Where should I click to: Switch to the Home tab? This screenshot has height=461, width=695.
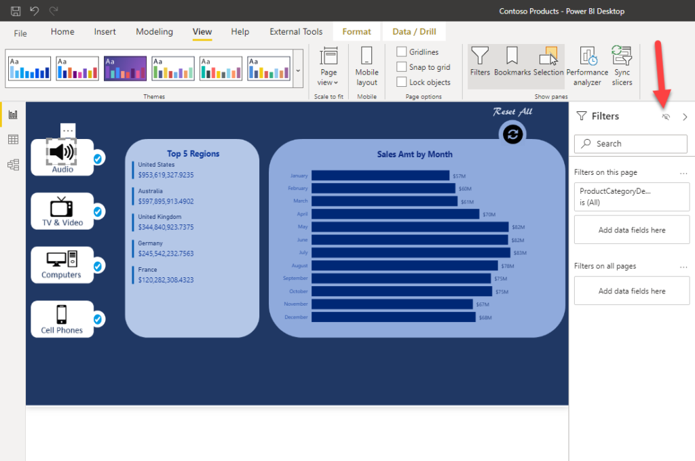tap(62, 32)
